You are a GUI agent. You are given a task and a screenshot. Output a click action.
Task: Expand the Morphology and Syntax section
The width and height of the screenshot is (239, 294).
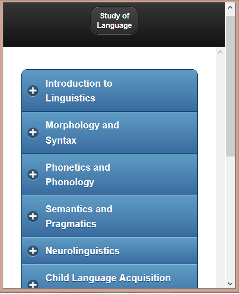point(110,133)
